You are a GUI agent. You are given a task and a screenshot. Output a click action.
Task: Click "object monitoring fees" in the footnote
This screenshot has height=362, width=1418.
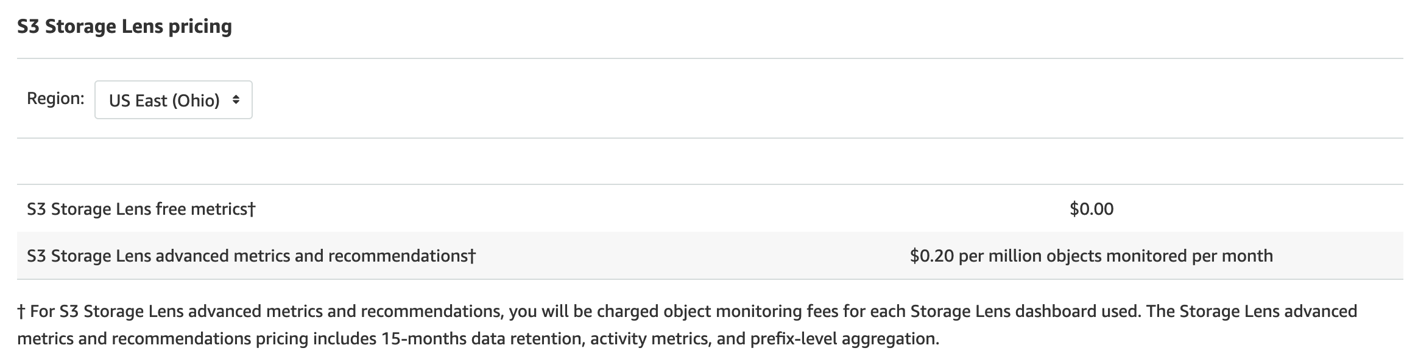(733, 312)
